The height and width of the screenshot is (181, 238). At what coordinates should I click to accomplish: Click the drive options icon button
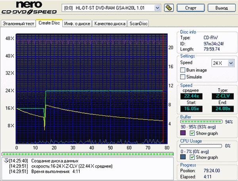[169, 8]
